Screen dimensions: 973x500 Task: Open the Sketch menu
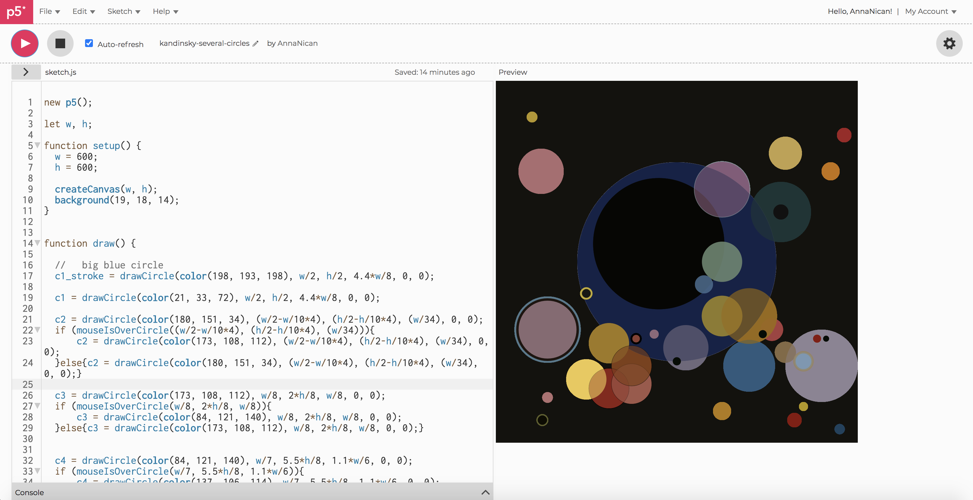point(124,11)
